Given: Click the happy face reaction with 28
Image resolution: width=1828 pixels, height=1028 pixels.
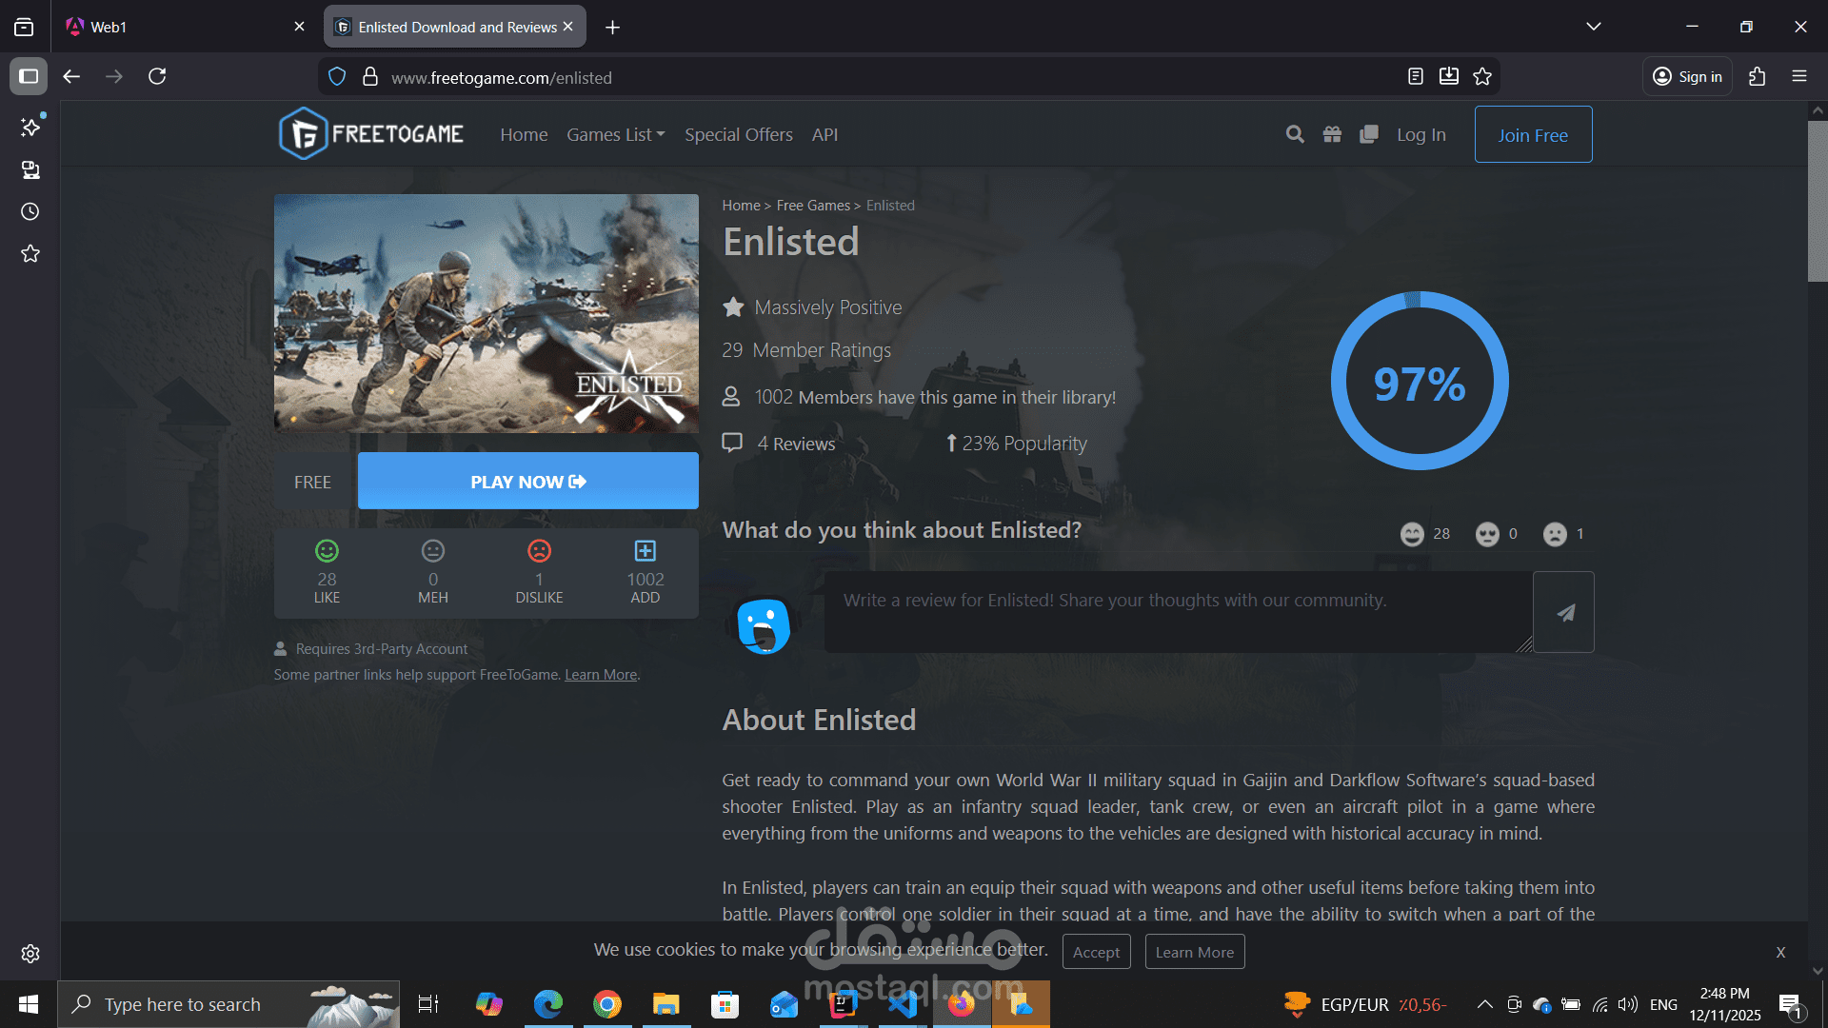Looking at the screenshot, I should pyautogui.click(x=1412, y=534).
